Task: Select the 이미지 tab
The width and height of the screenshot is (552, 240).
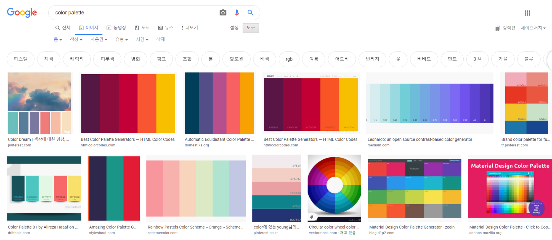Action: pyautogui.click(x=89, y=28)
